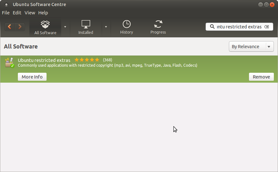This screenshot has width=278, height=172.
Task: Close the Ubuntu Software Centre window
Action: [x=272, y=4]
